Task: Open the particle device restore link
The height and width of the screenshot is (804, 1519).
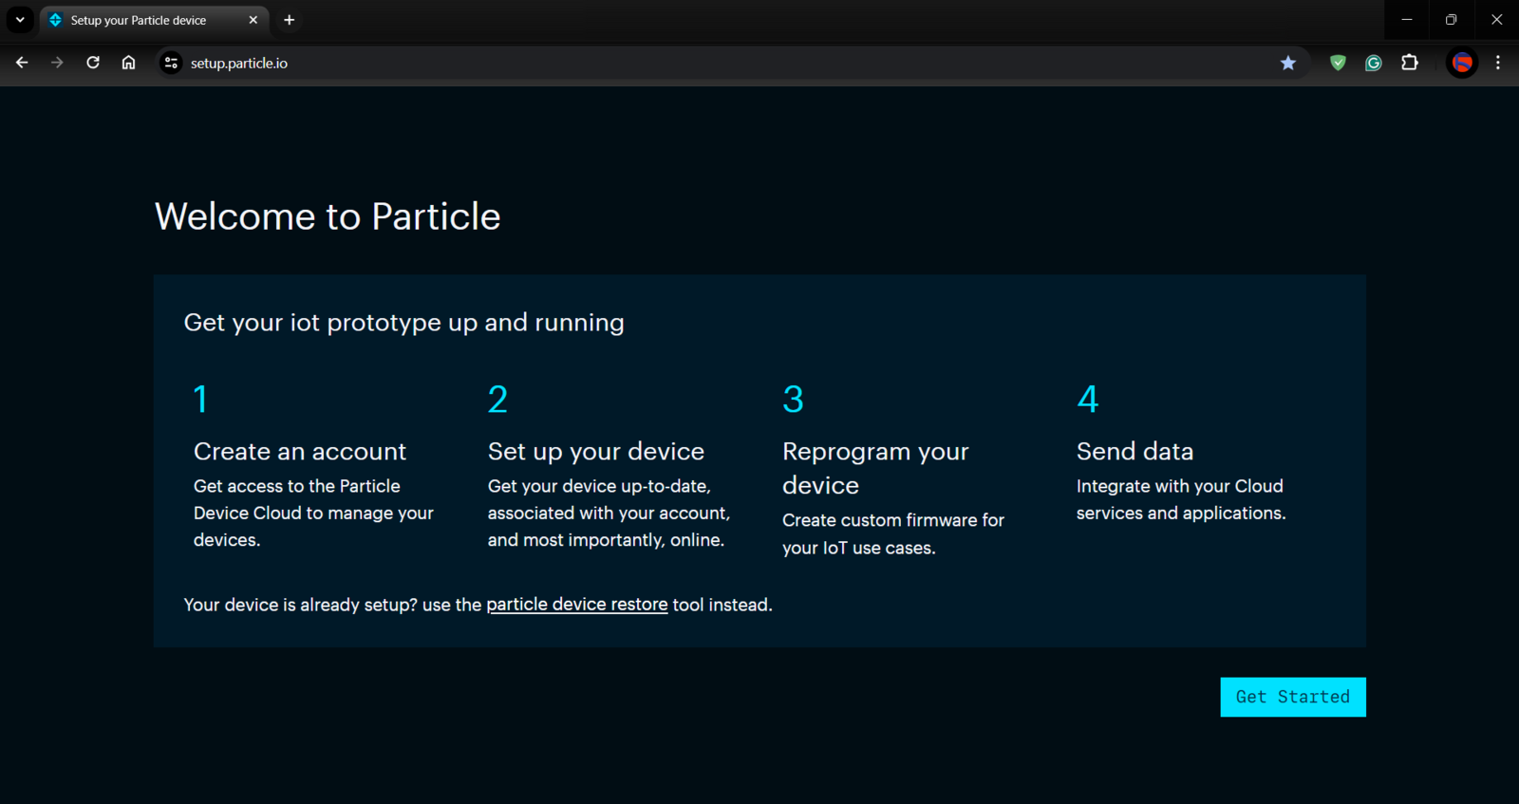Action: (577, 605)
